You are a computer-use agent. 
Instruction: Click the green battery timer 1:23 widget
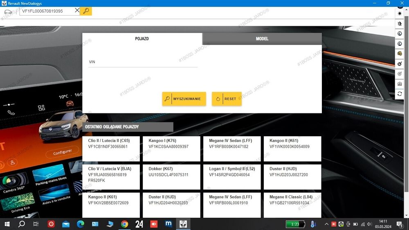[295, 224]
